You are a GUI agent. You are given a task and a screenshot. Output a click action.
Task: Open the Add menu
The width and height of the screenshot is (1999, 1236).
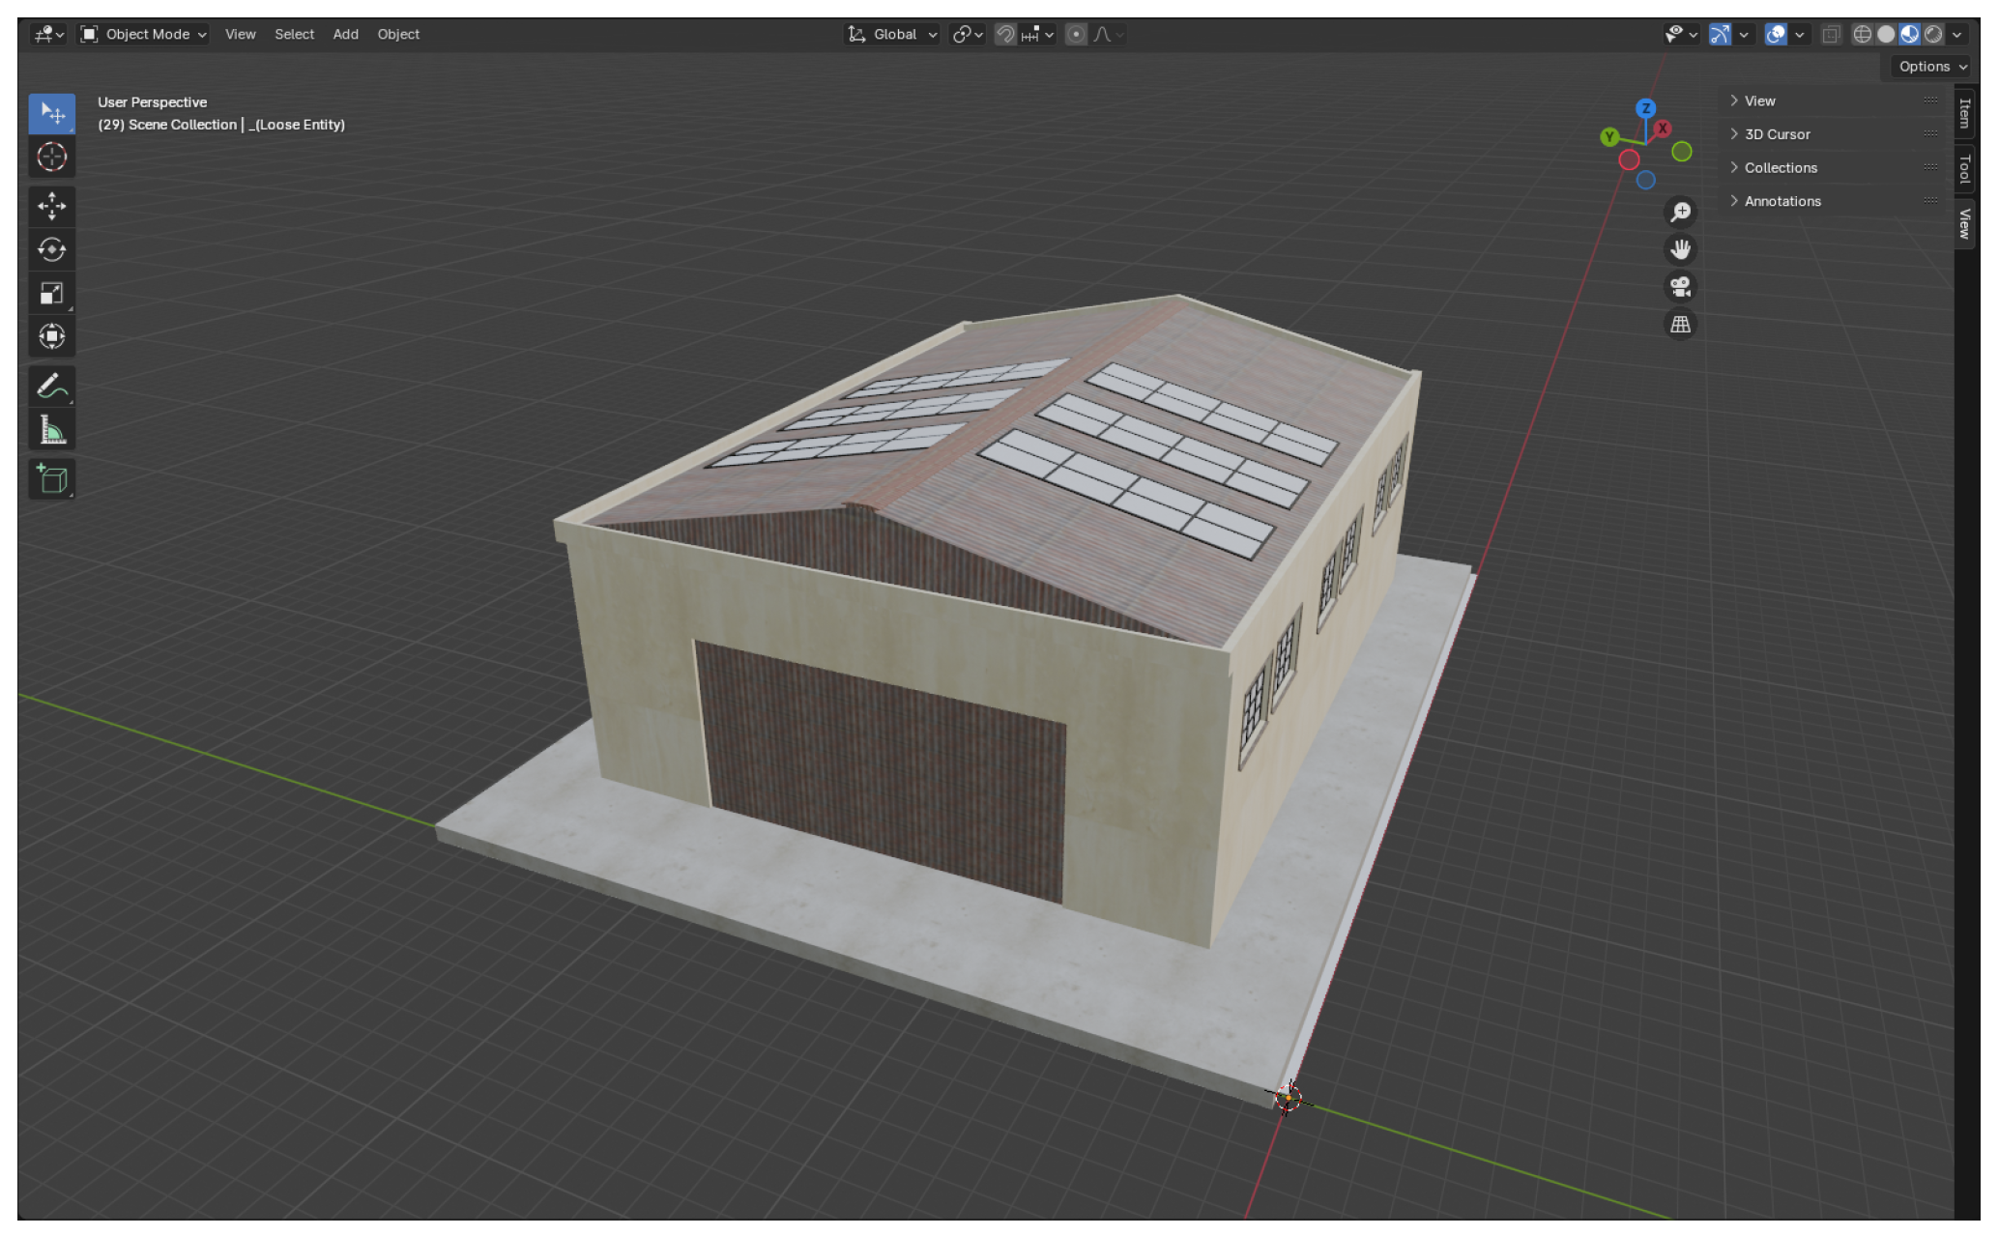[345, 35]
